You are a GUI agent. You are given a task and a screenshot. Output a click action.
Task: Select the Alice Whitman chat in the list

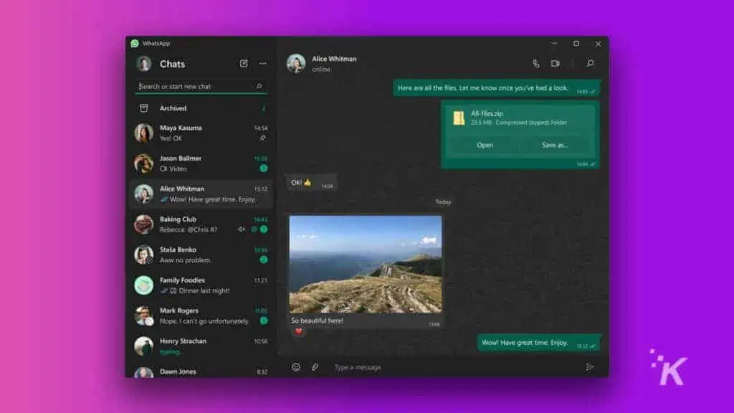[201, 194]
